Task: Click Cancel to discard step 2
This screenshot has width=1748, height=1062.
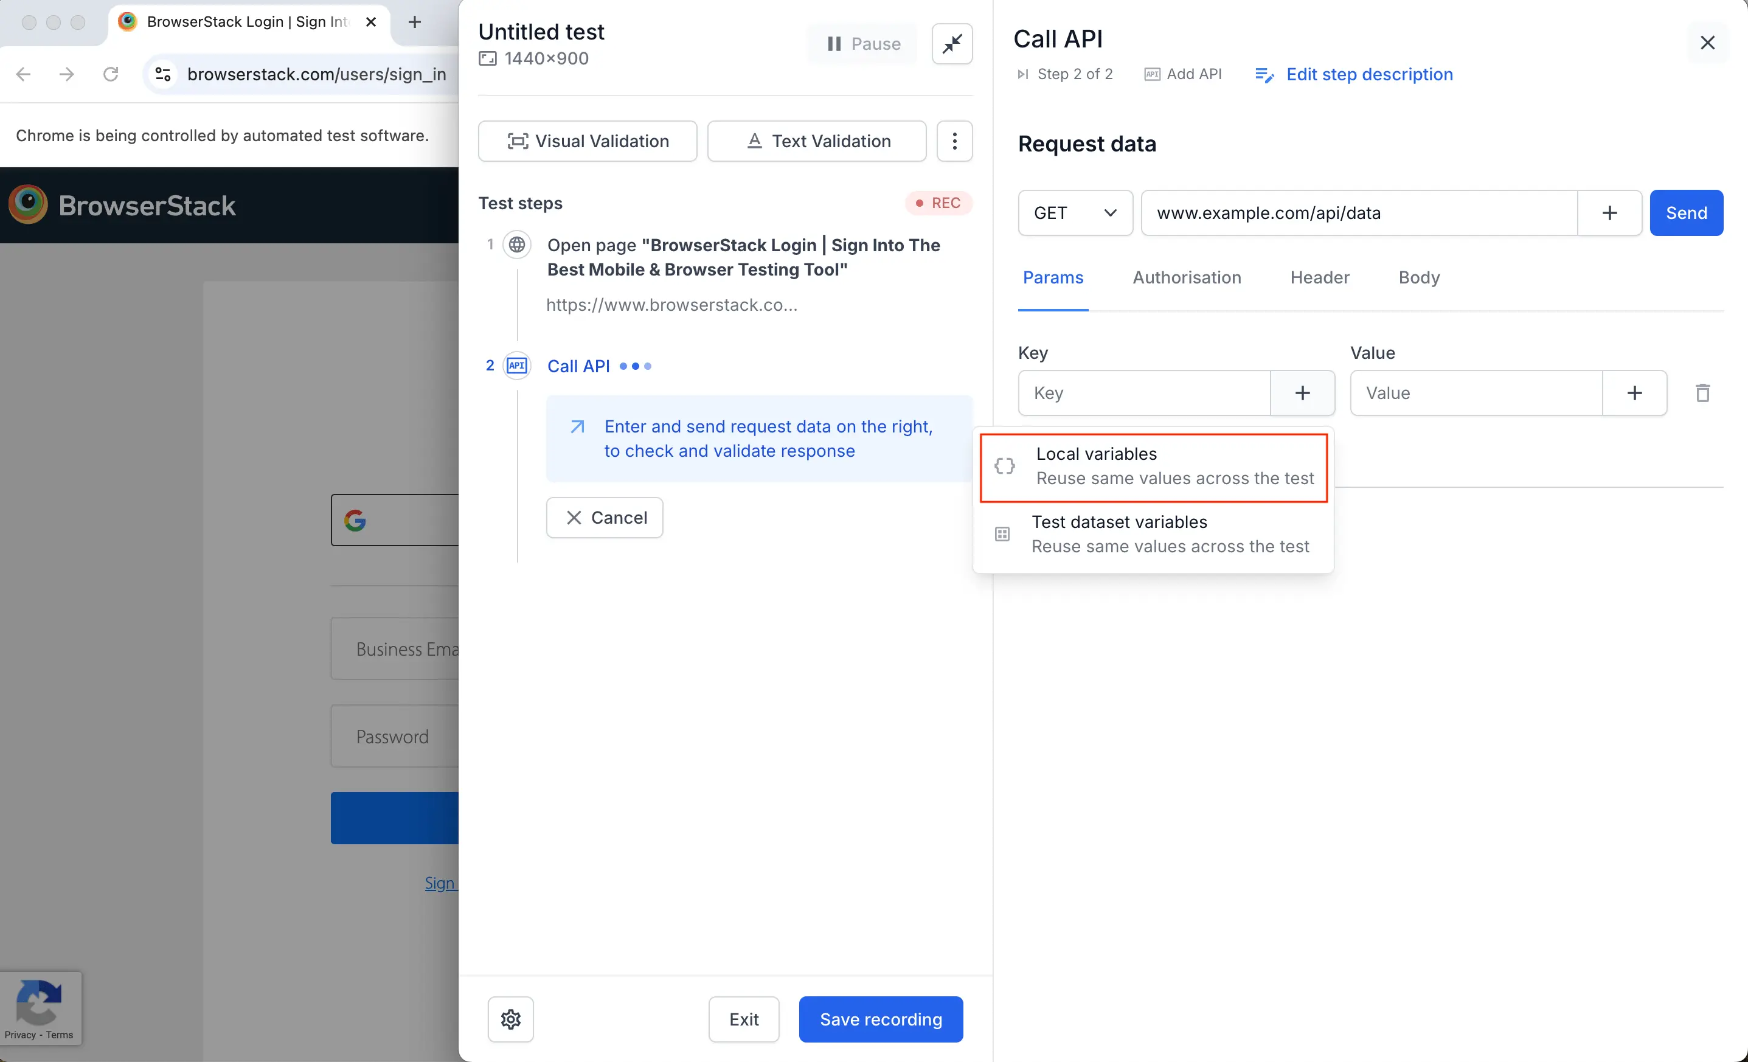Action: (x=606, y=516)
